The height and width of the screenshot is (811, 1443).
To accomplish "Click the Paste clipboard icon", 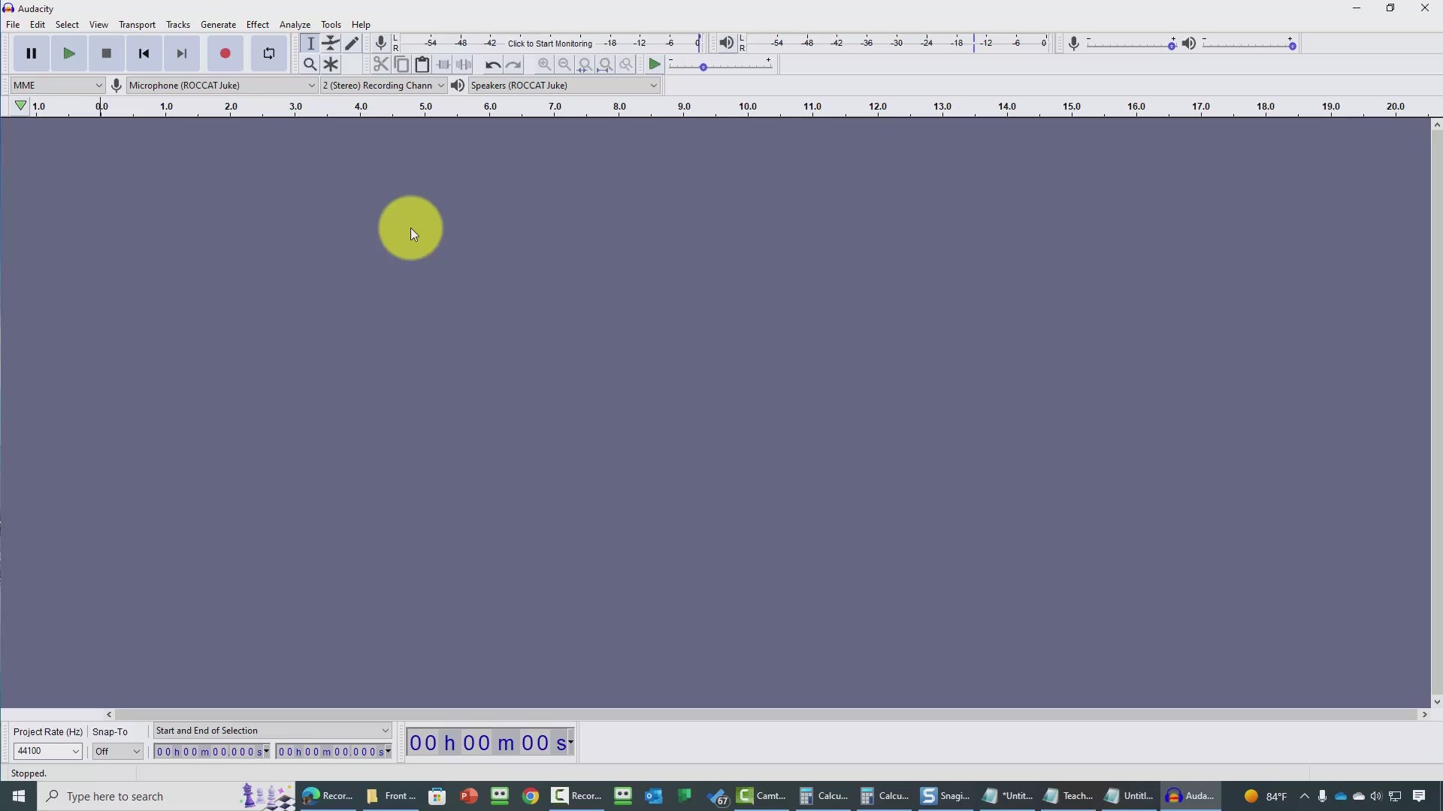I will 422,65.
